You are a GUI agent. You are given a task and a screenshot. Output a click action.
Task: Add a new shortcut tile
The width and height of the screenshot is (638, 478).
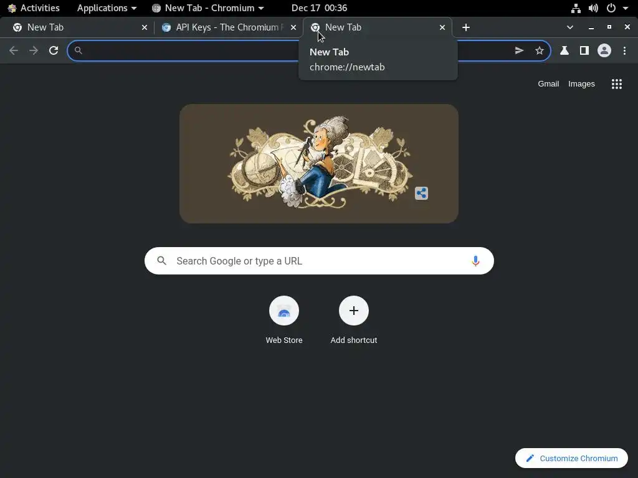[354, 321]
